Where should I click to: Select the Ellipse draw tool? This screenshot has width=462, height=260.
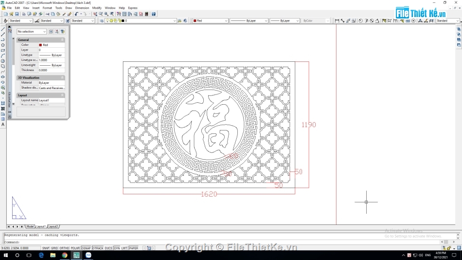point(3,77)
